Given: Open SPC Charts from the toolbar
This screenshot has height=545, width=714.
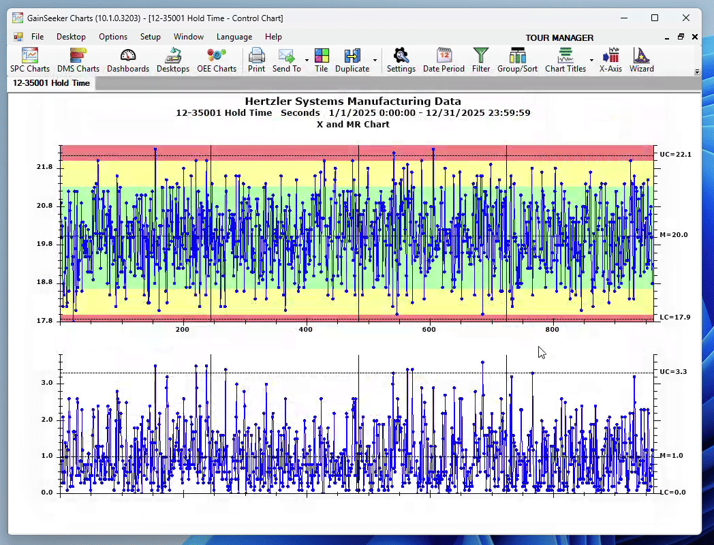Looking at the screenshot, I should point(29,60).
